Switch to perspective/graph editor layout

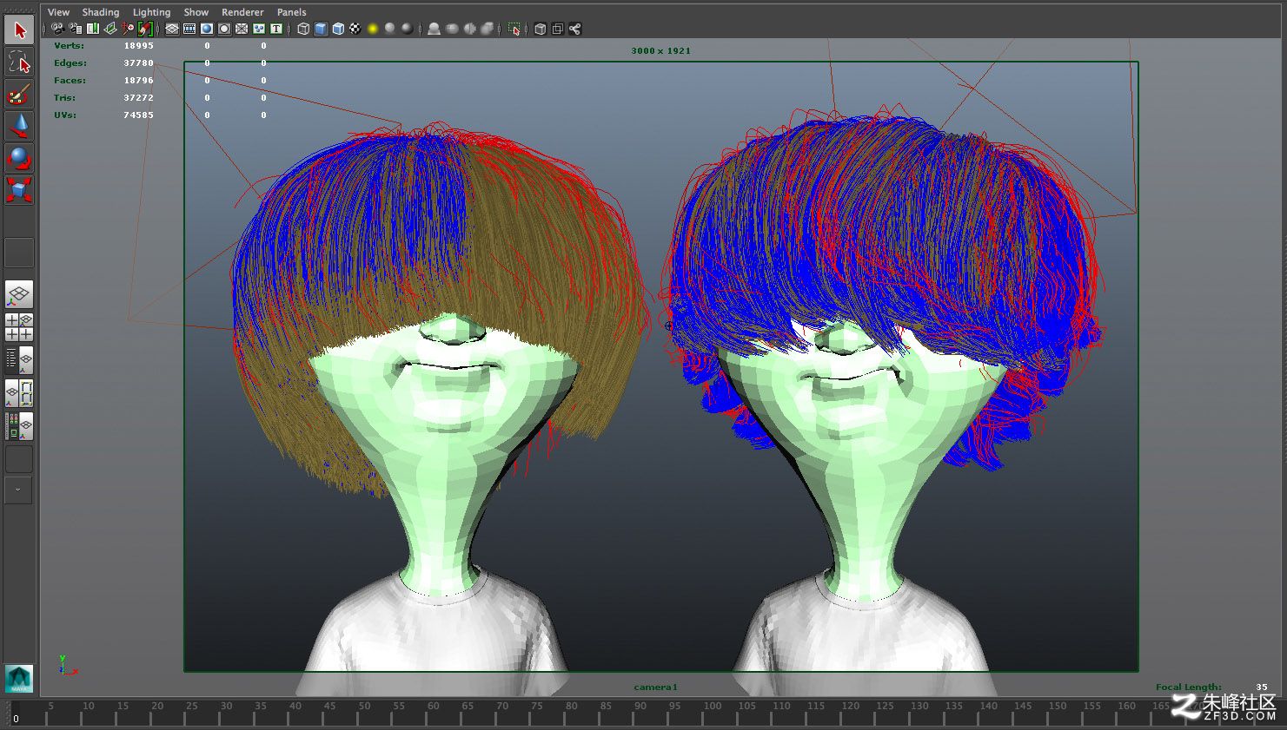coord(19,393)
